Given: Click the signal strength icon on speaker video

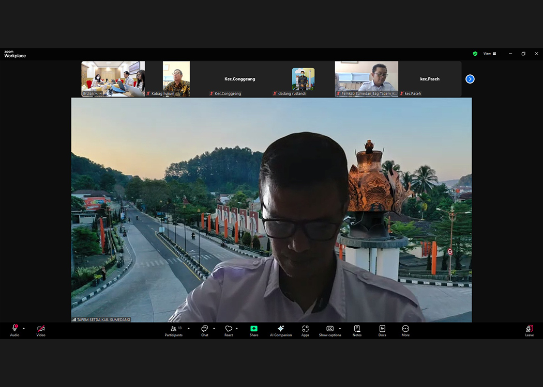Looking at the screenshot, I should tap(74, 319).
